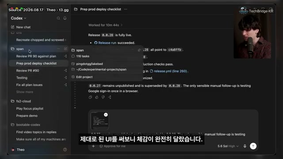Give thumbs up to the response
The width and height of the screenshot is (283, 159).
point(97,97)
